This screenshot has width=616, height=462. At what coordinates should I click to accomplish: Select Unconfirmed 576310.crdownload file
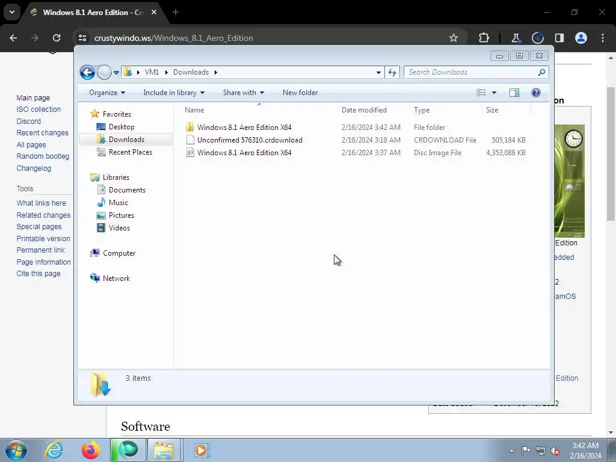(250, 140)
